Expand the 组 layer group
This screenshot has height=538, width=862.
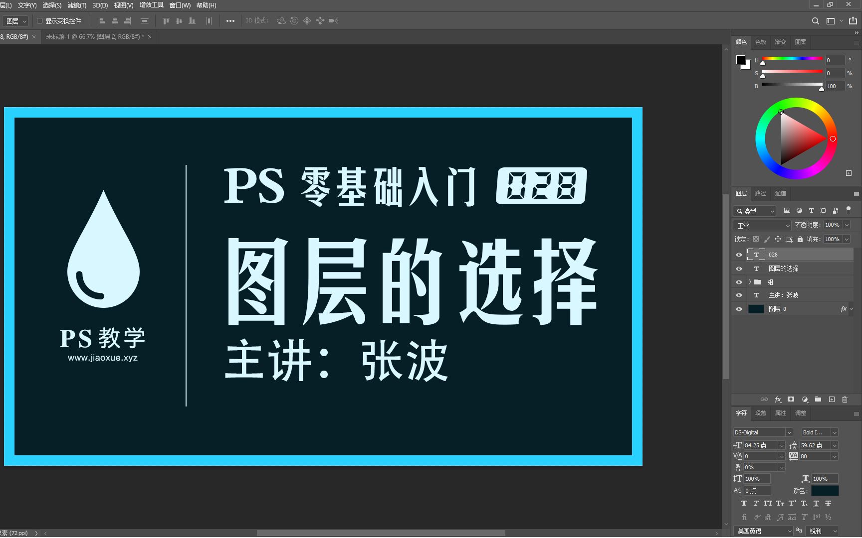[750, 282]
